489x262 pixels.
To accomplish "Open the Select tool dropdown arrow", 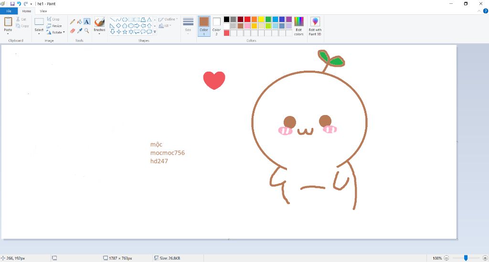I will click(x=39, y=34).
